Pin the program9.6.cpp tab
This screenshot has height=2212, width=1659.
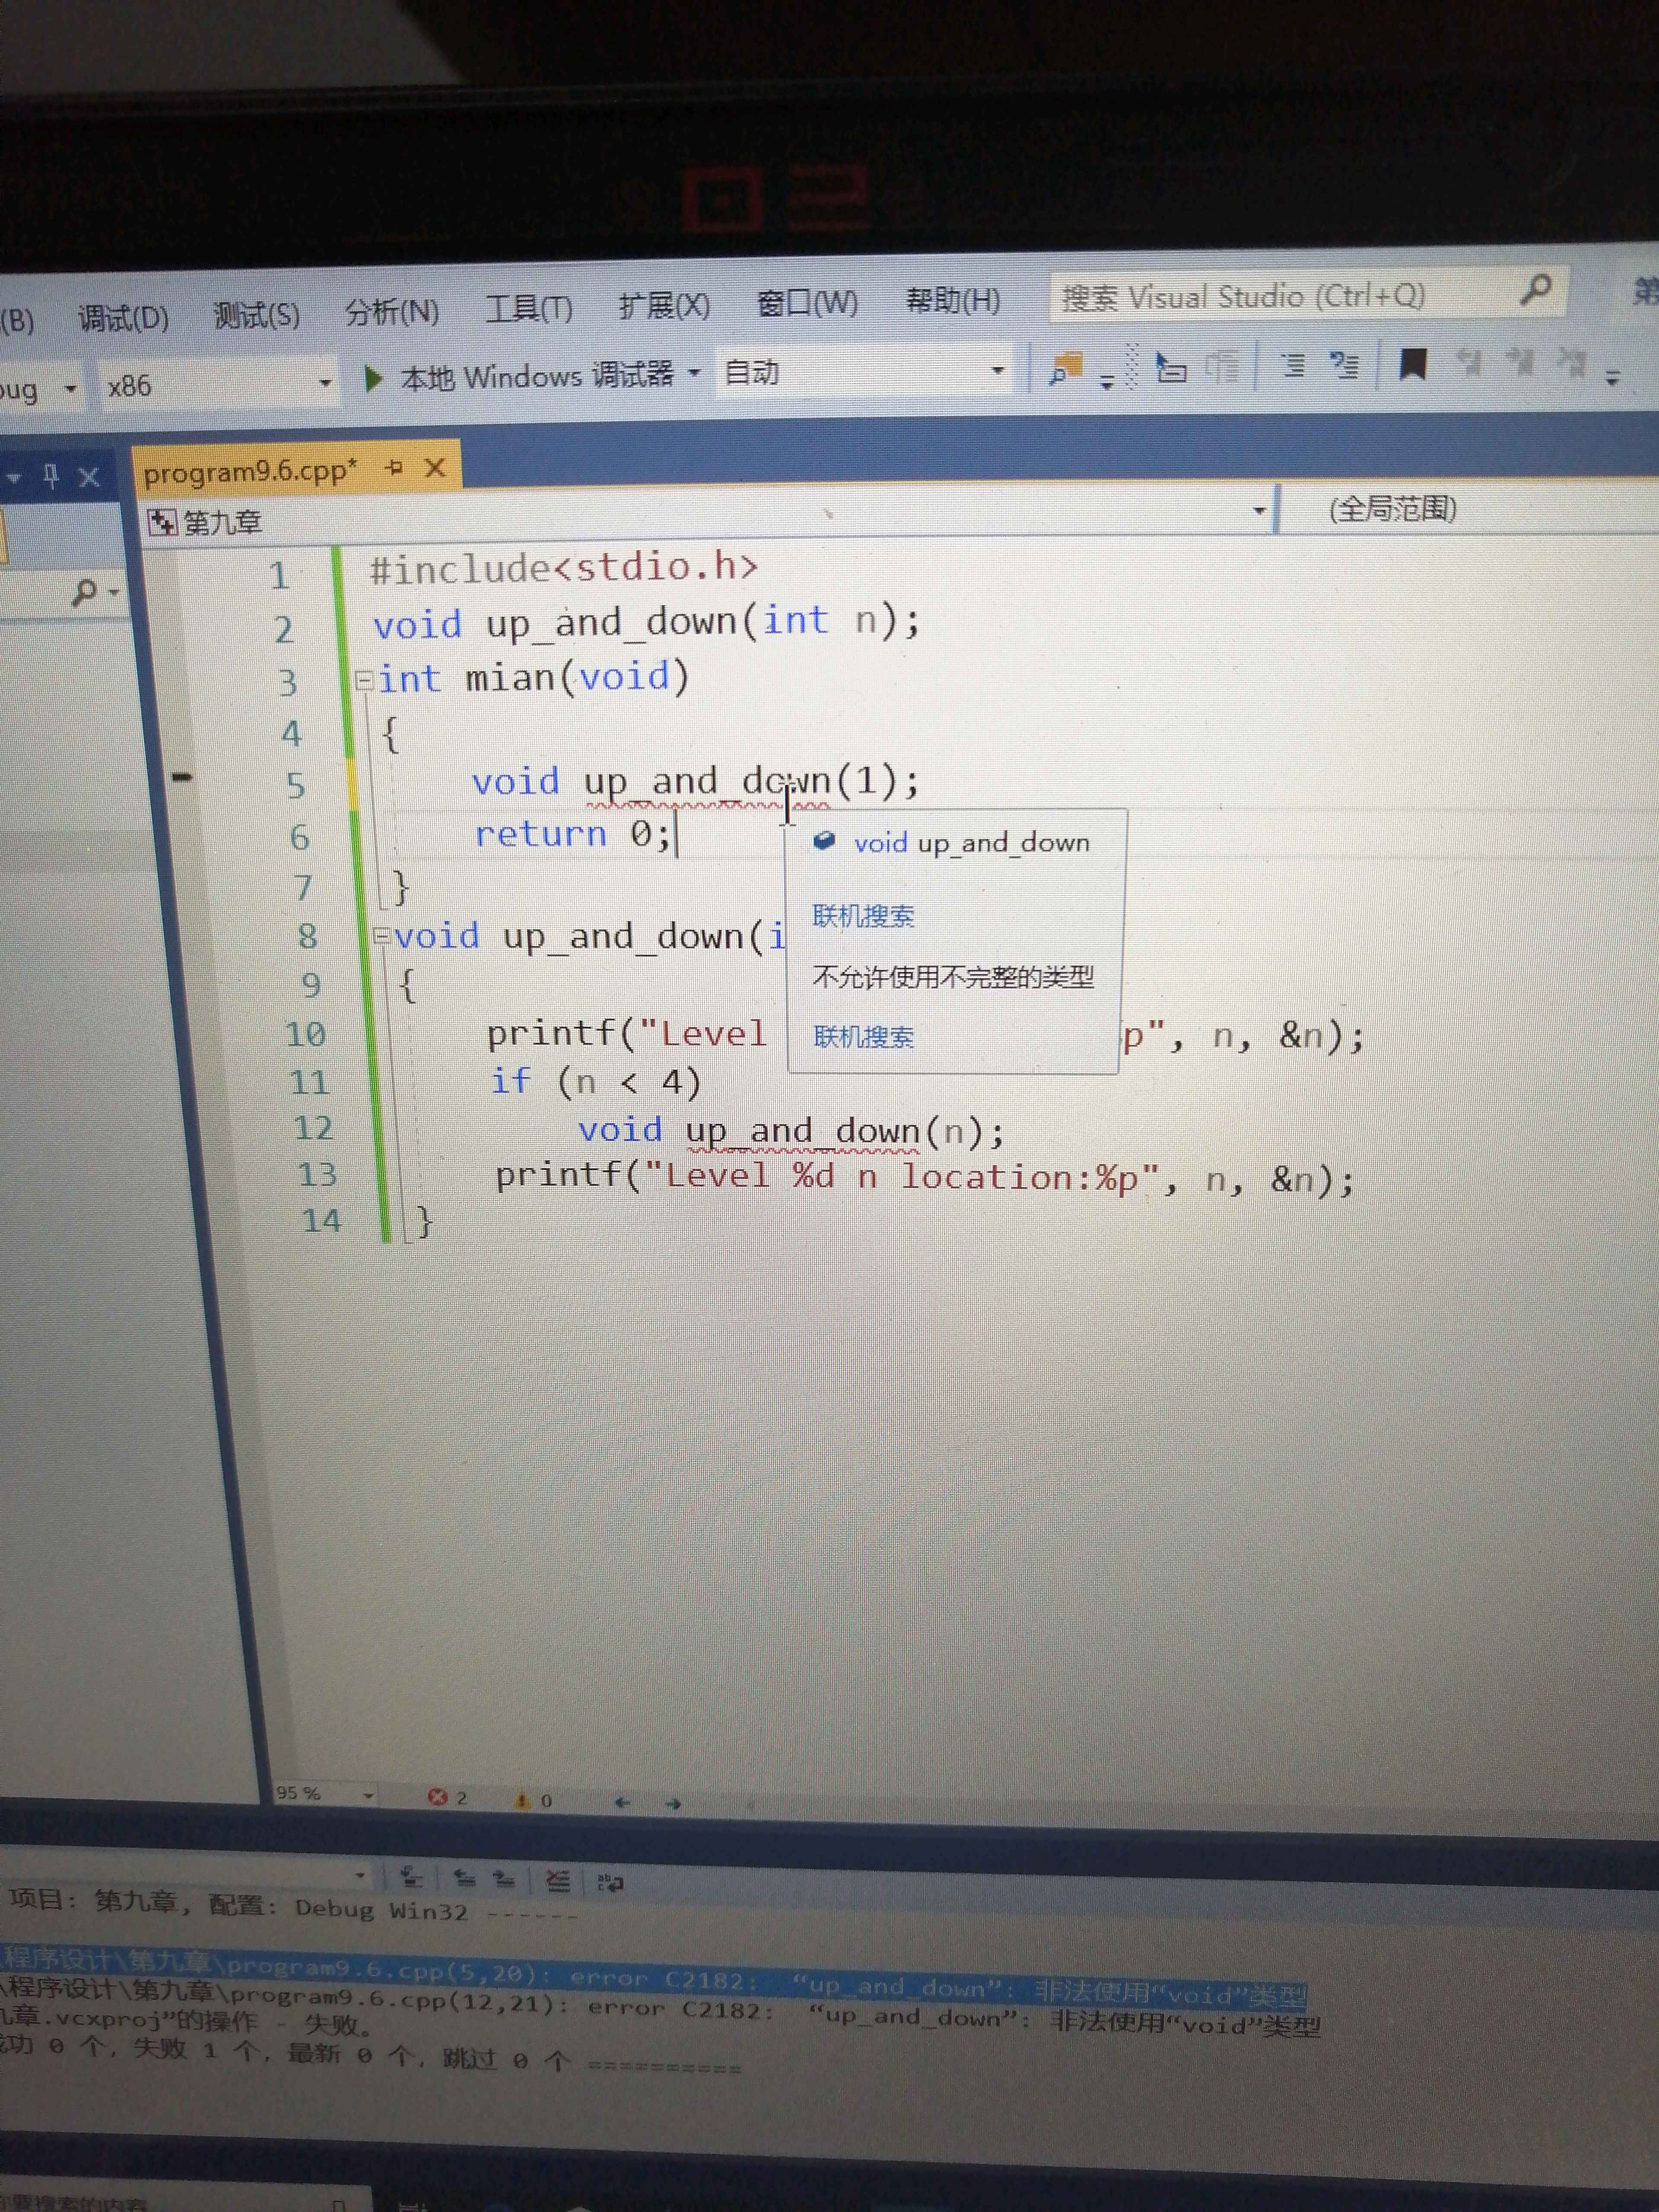(394, 467)
